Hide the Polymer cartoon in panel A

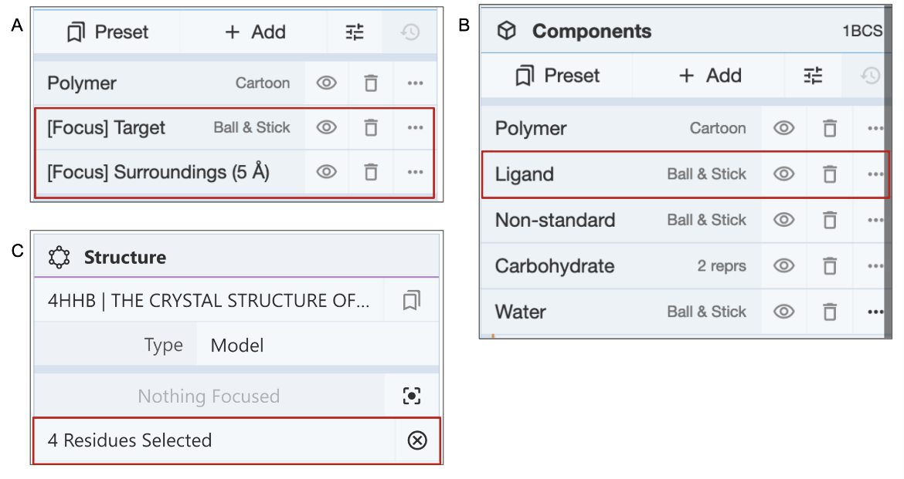[x=326, y=83]
